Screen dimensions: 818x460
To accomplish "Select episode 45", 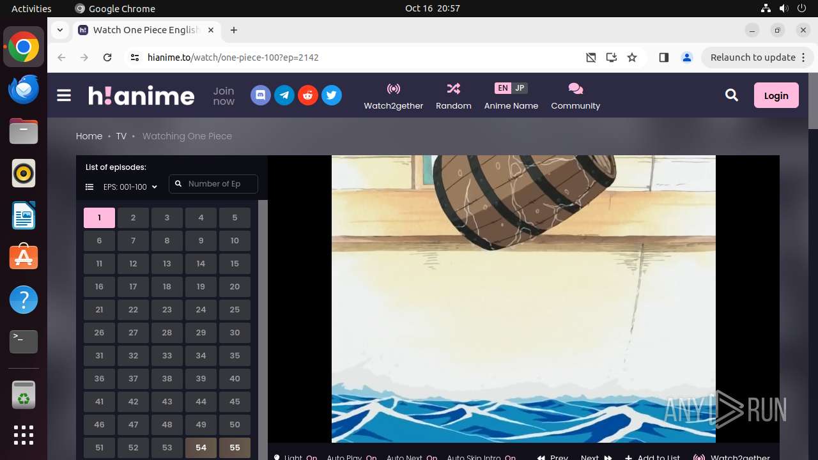I will (235, 402).
